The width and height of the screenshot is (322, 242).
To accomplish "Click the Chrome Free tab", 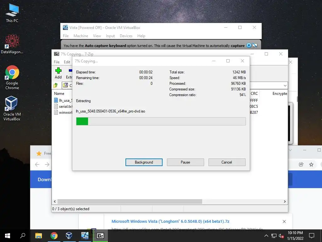I will pyautogui.click(x=44, y=153).
